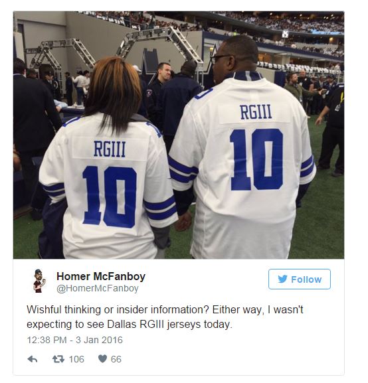Click the left jersey's number 10 in photo
This screenshot has height=383, width=368.
tap(110, 196)
